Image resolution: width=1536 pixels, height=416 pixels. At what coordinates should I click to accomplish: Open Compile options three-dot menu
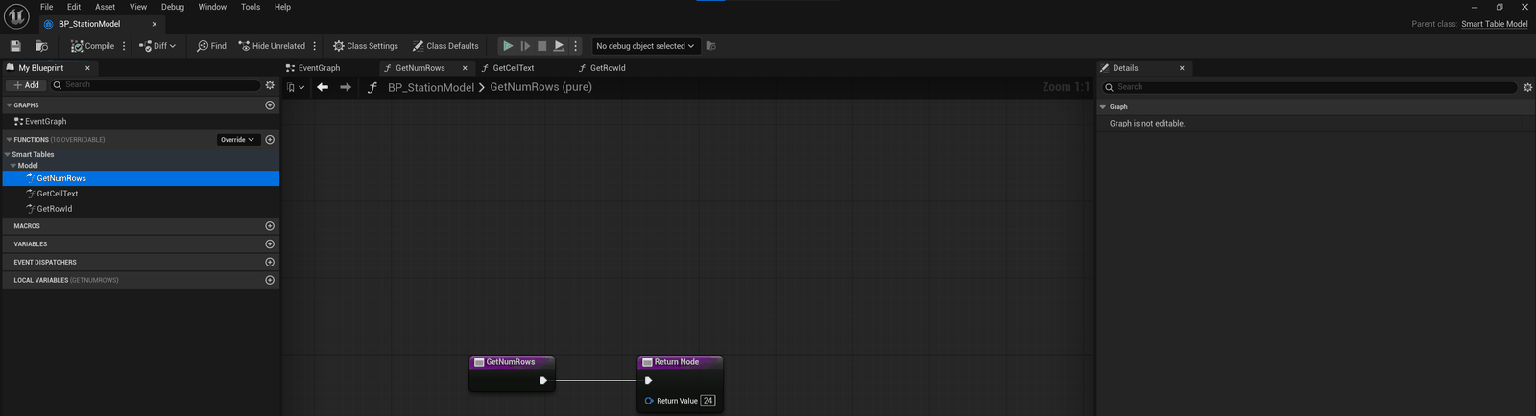pyautogui.click(x=124, y=46)
